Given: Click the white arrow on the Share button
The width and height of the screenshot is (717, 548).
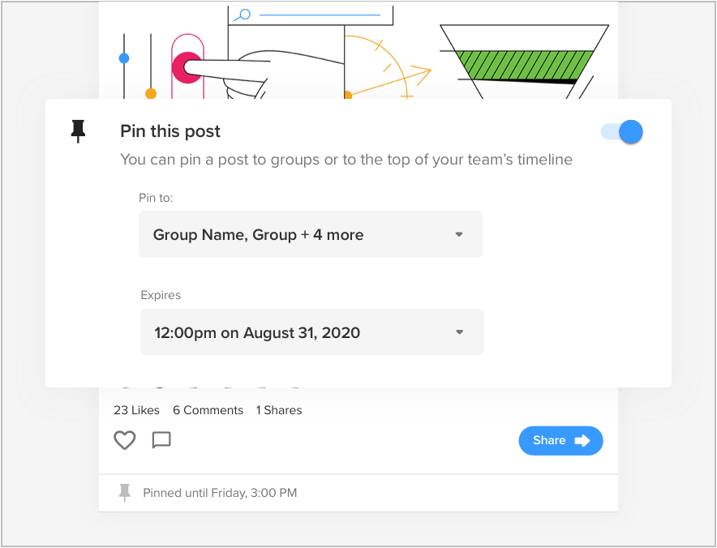Looking at the screenshot, I should pyautogui.click(x=582, y=441).
